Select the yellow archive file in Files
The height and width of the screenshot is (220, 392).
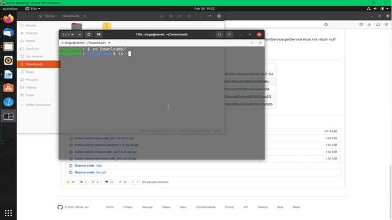pos(107,26)
